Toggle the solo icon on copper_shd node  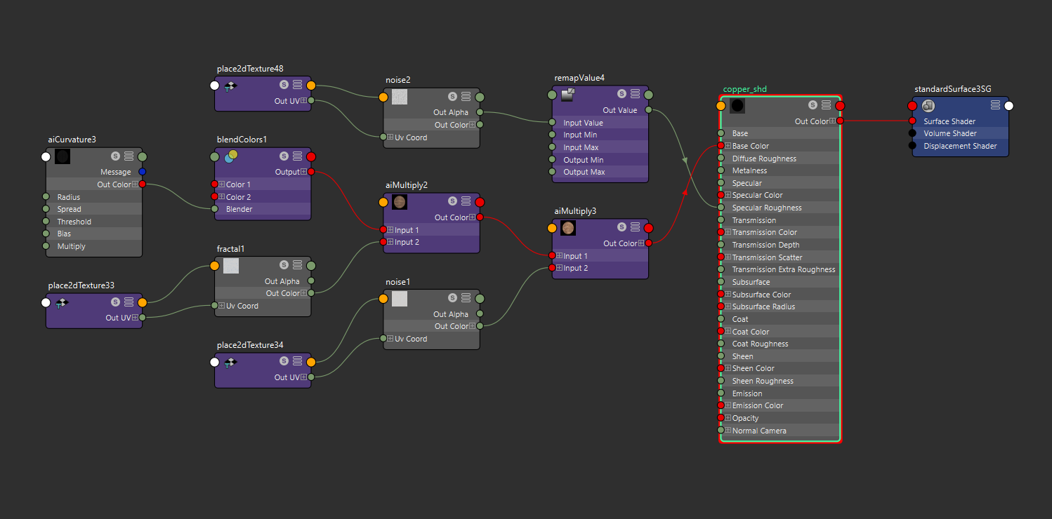[813, 105]
